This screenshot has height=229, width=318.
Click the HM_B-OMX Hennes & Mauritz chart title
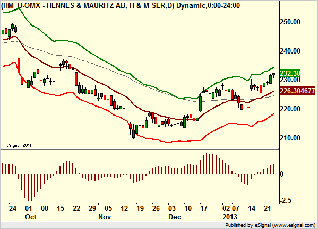click(121, 5)
